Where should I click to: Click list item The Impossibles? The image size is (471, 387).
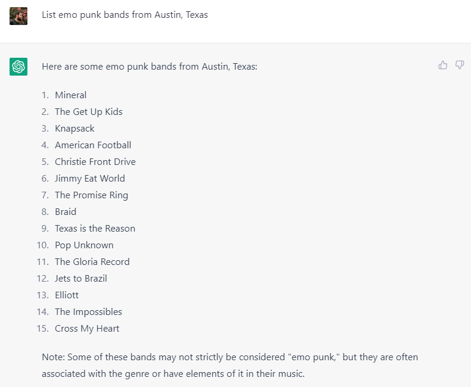point(88,312)
